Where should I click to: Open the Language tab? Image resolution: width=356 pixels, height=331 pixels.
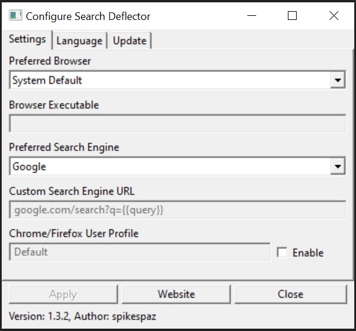(x=79, y=40)
